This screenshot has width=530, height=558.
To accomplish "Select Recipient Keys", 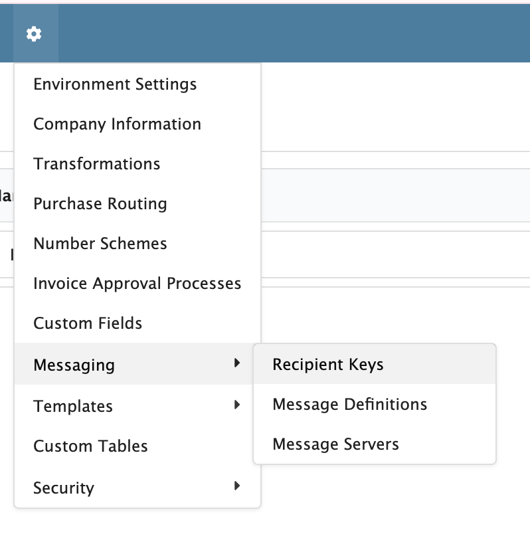I will point(327,364).
